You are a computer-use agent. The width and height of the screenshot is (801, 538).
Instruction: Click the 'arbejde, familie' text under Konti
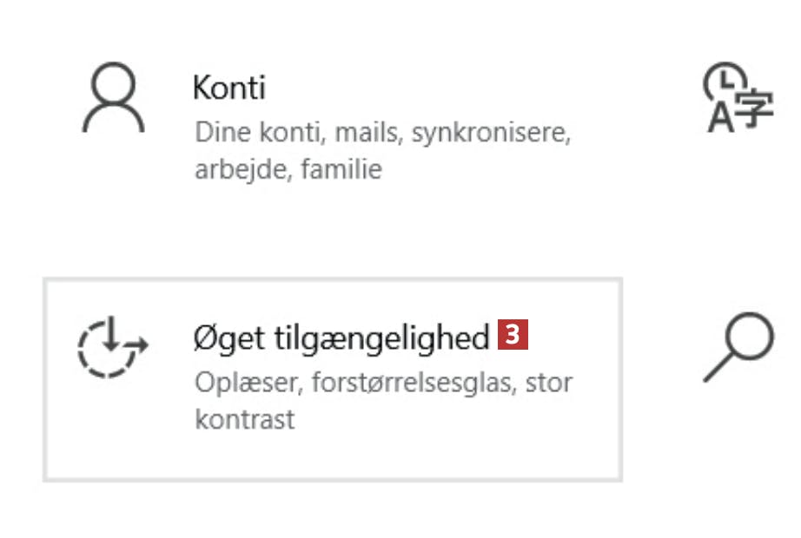pos(288,168)
